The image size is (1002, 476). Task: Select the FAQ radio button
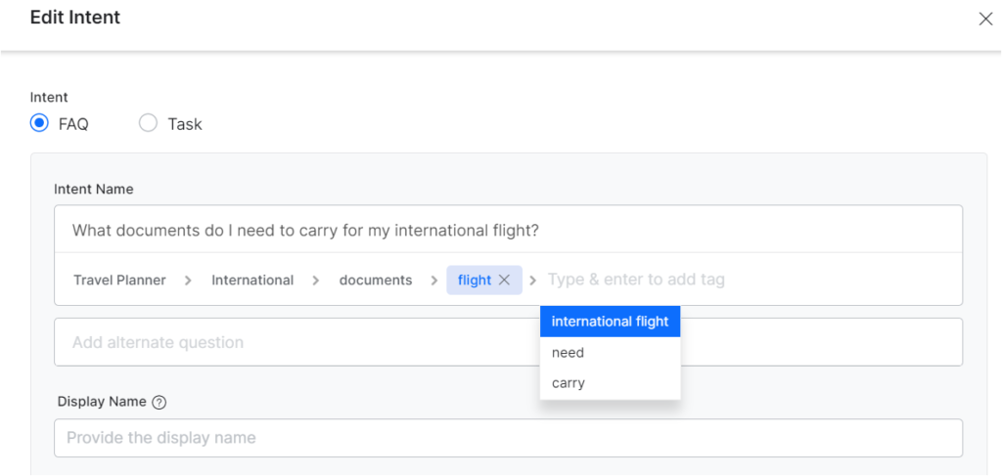39,123
